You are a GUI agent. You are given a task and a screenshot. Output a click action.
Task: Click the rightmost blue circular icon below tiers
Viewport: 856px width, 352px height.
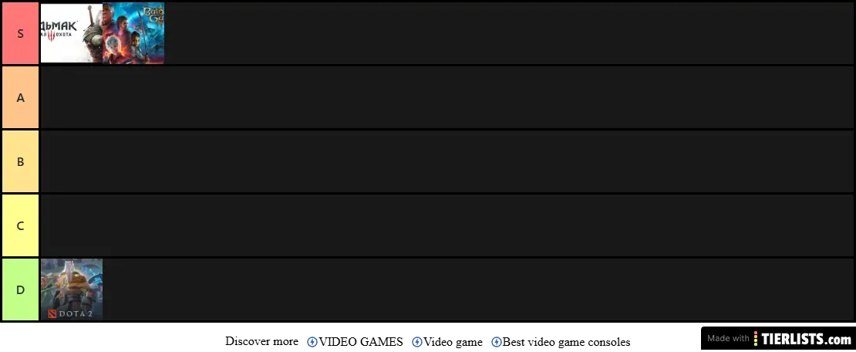496,341
